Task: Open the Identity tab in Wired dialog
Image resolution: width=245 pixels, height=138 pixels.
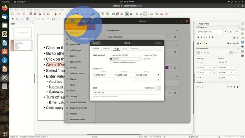Action: point(107,48)
